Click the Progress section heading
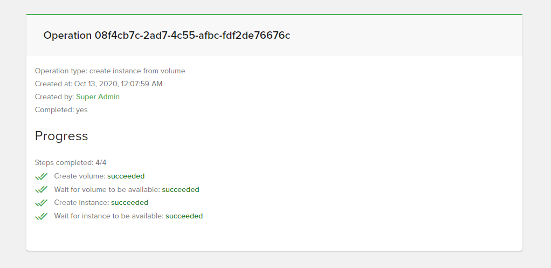Image resolution: width=551 pixels, height=268 pixels. [61, 136]
